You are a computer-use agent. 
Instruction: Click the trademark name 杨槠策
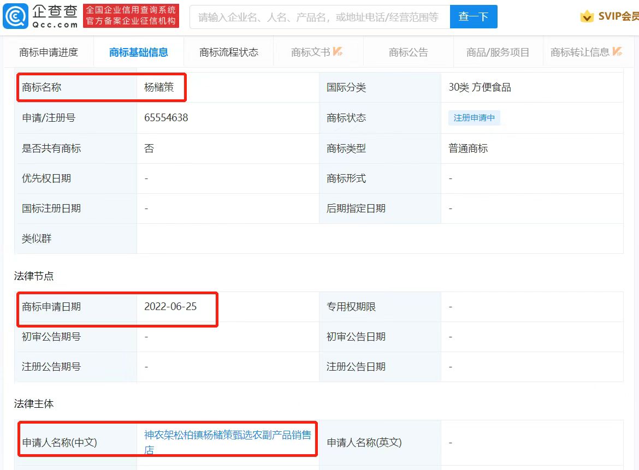[159, 87]
